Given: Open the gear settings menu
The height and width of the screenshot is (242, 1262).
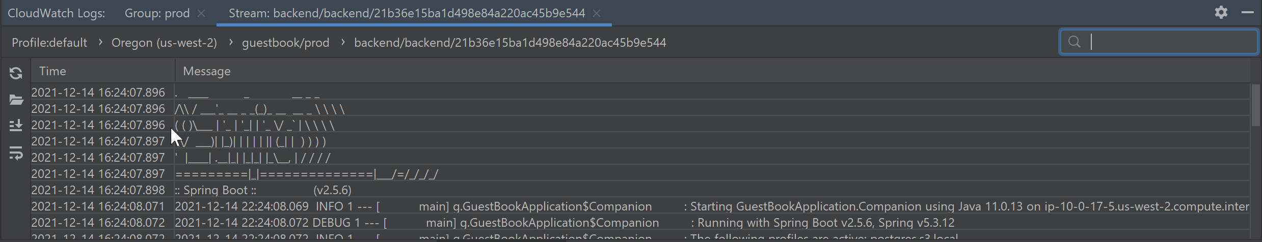Looking at the screenshot, I should click(1221, 13).
